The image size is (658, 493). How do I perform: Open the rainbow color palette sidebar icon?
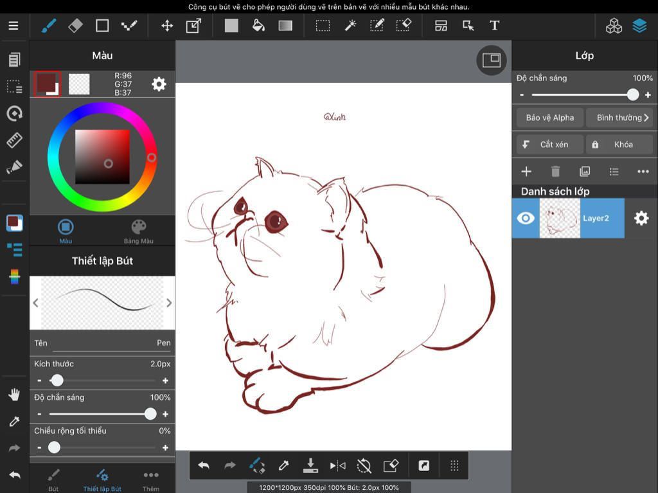pos(14,277)
